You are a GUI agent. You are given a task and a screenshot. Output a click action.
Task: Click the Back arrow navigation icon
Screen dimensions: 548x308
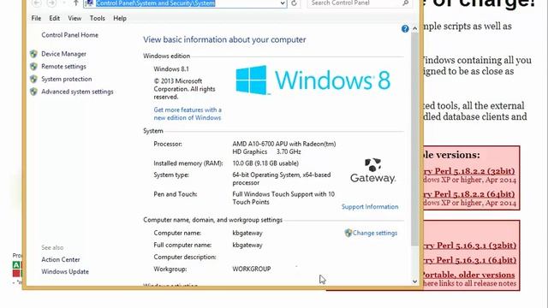point(37,3)
